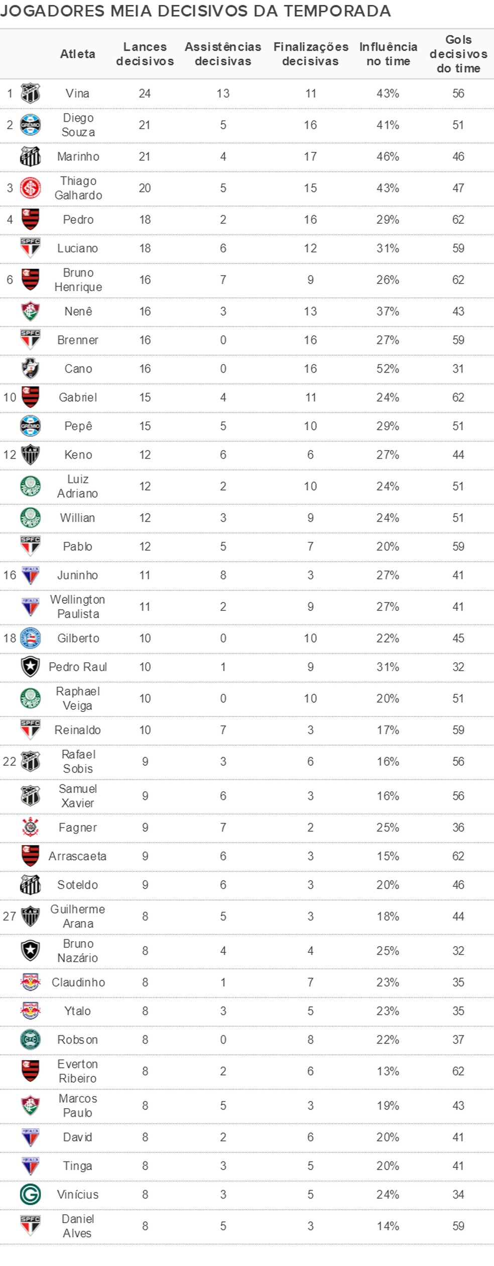Sort by the Lances decisivos column header

pos(145,54)
